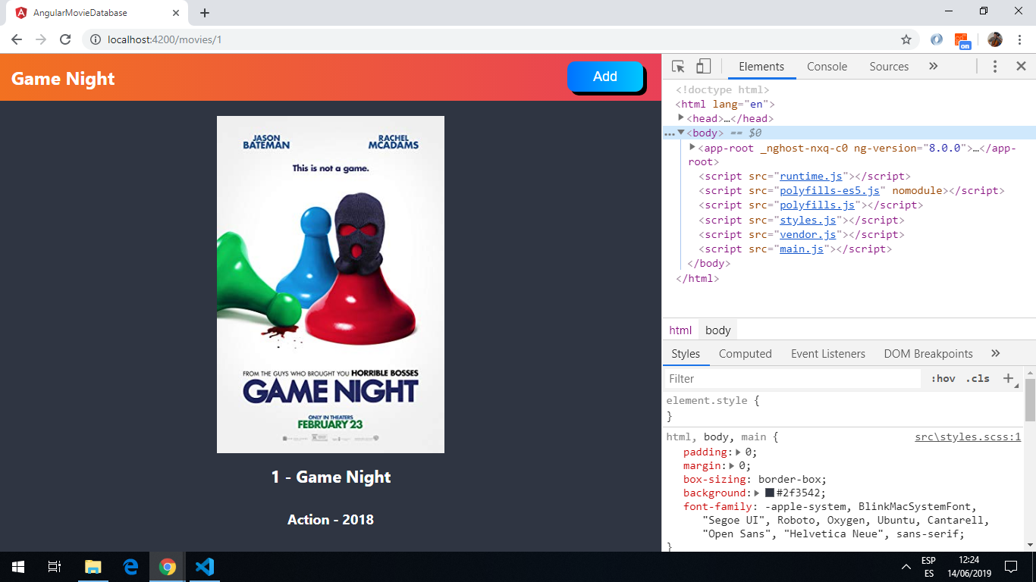Open File Explorer from the taskbar

coord(93,567)
